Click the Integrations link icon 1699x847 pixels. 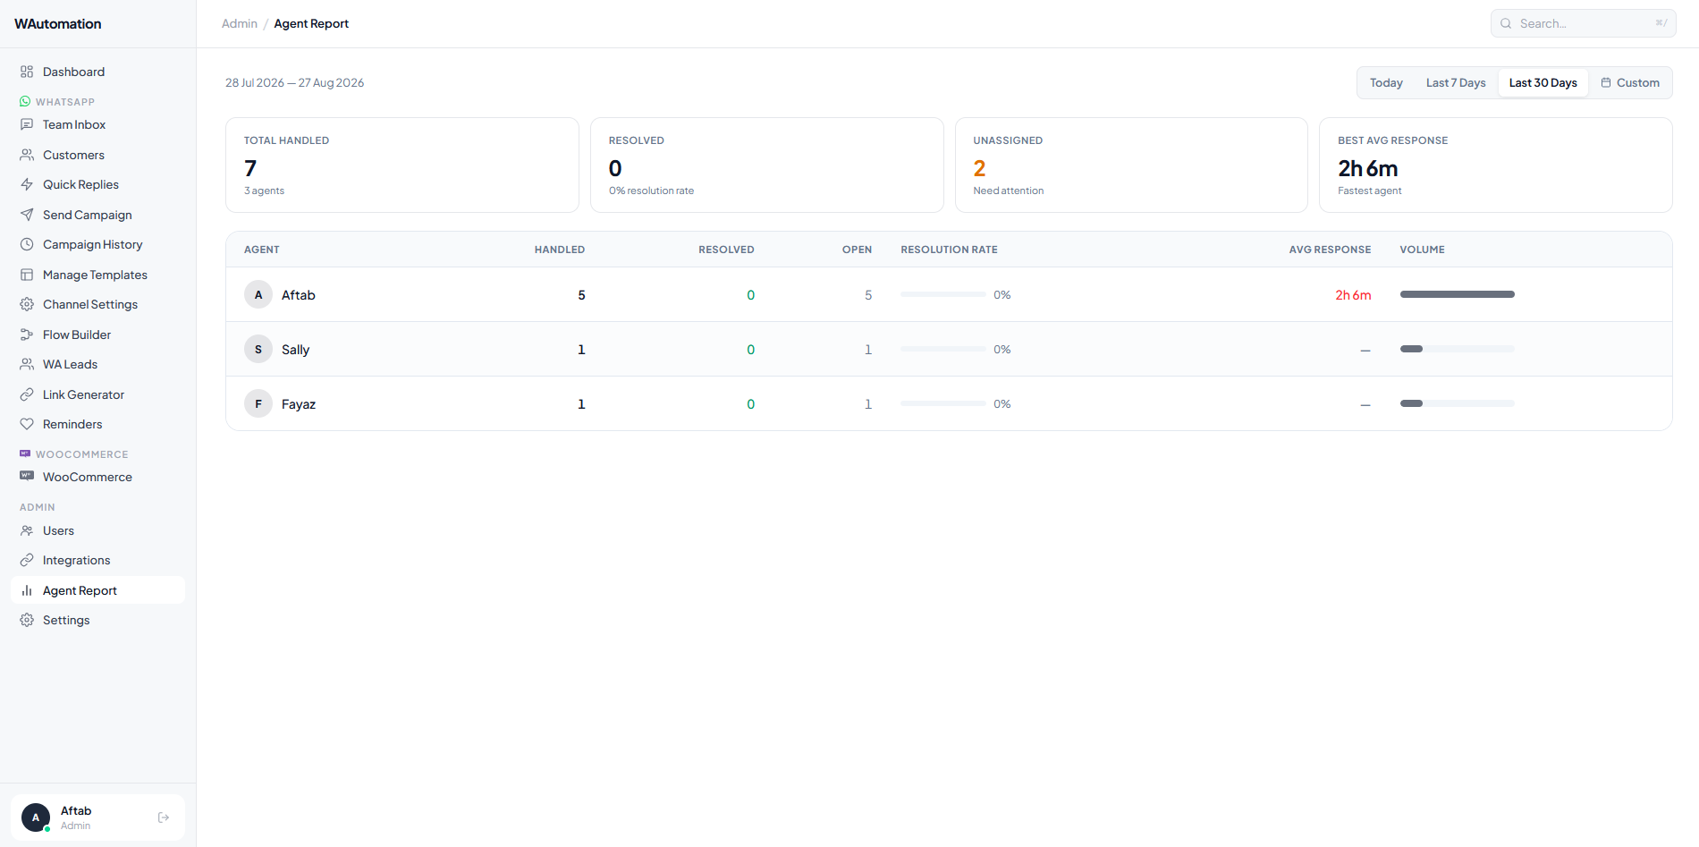pos(27,560)
